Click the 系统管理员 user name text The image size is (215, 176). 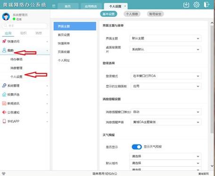pyautogui.click(x=20, y=15)
